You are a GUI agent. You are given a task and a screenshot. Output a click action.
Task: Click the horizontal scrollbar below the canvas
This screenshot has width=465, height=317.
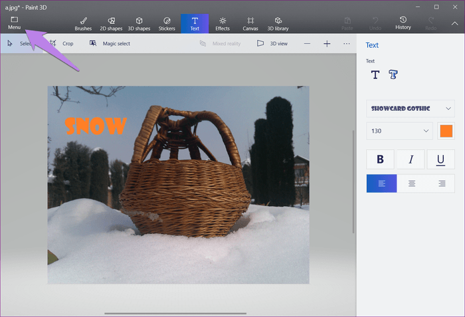tap(175, 313)
